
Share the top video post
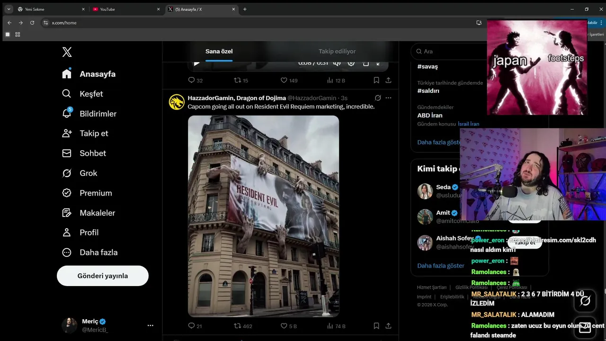(x=388, y=81)
